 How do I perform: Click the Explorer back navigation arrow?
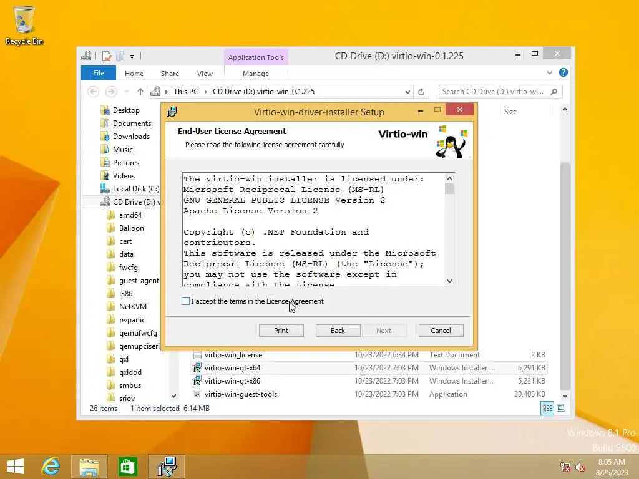coord(94,92)
